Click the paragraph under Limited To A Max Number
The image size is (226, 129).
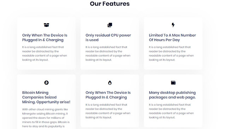click(x=171, y=53)
